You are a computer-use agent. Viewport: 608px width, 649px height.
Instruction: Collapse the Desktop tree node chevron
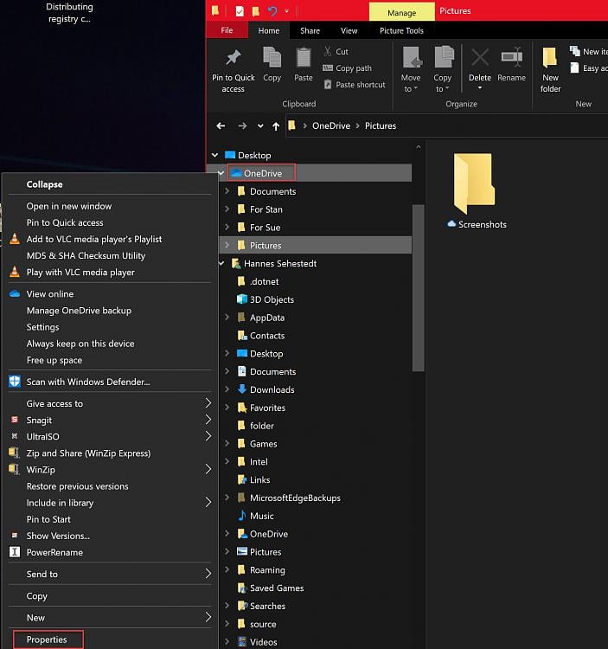214,155
